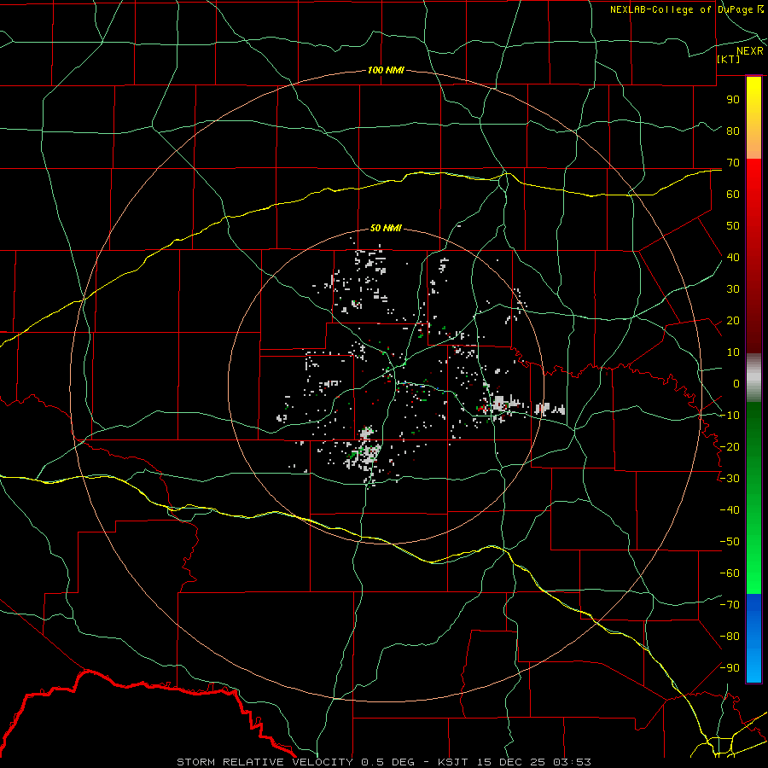The width and height of the screenshot is (768, 768).
Task: Click the "15 DEC 25" date text
Action: tap(512, 762)
